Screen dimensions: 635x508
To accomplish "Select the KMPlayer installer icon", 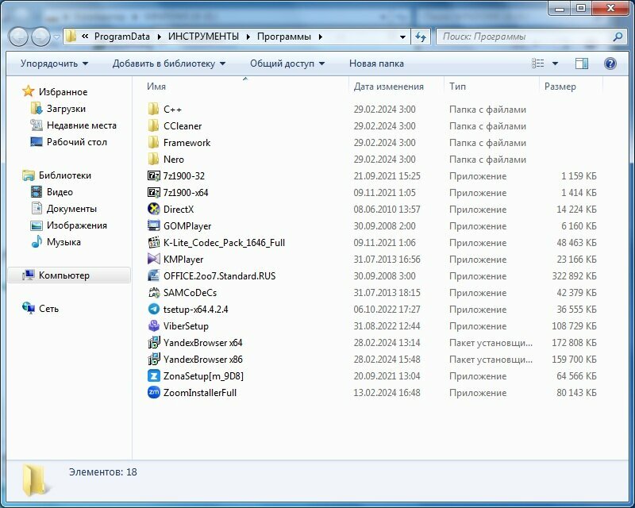I will pyautogui.click(x=153, y=259).
